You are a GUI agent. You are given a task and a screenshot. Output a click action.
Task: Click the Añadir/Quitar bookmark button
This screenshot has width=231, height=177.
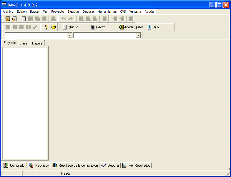131,27
